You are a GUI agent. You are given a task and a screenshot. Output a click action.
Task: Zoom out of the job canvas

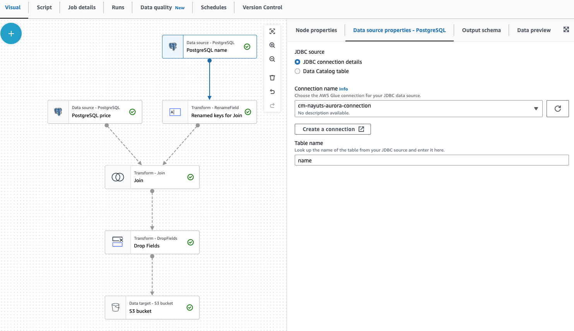(x=272, y=59)
